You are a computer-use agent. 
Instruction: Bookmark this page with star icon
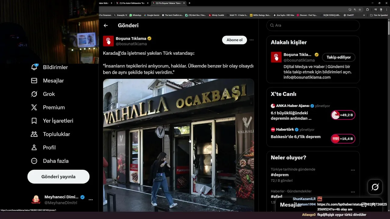point(360,9)
